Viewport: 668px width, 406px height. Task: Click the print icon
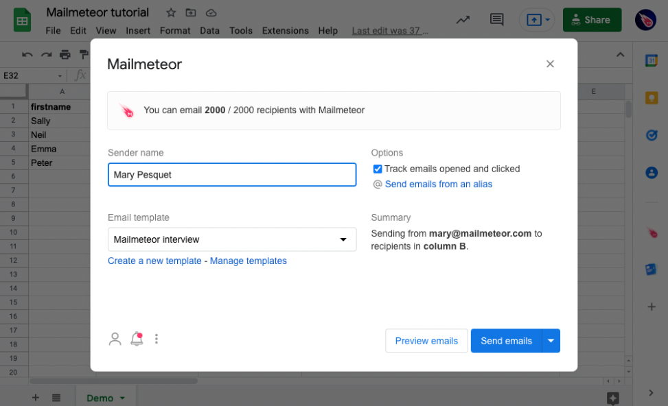65,54
